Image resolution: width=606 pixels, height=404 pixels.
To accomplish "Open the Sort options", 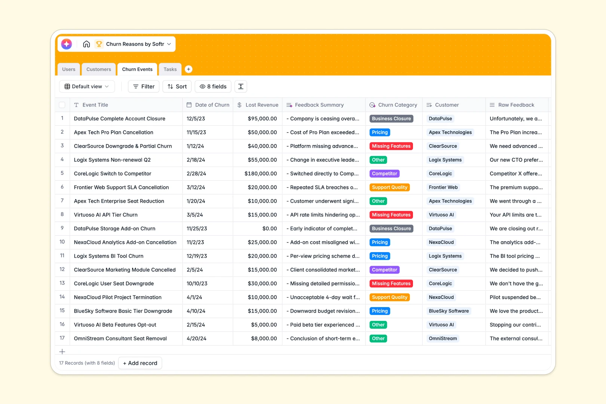I will [177, 86].
